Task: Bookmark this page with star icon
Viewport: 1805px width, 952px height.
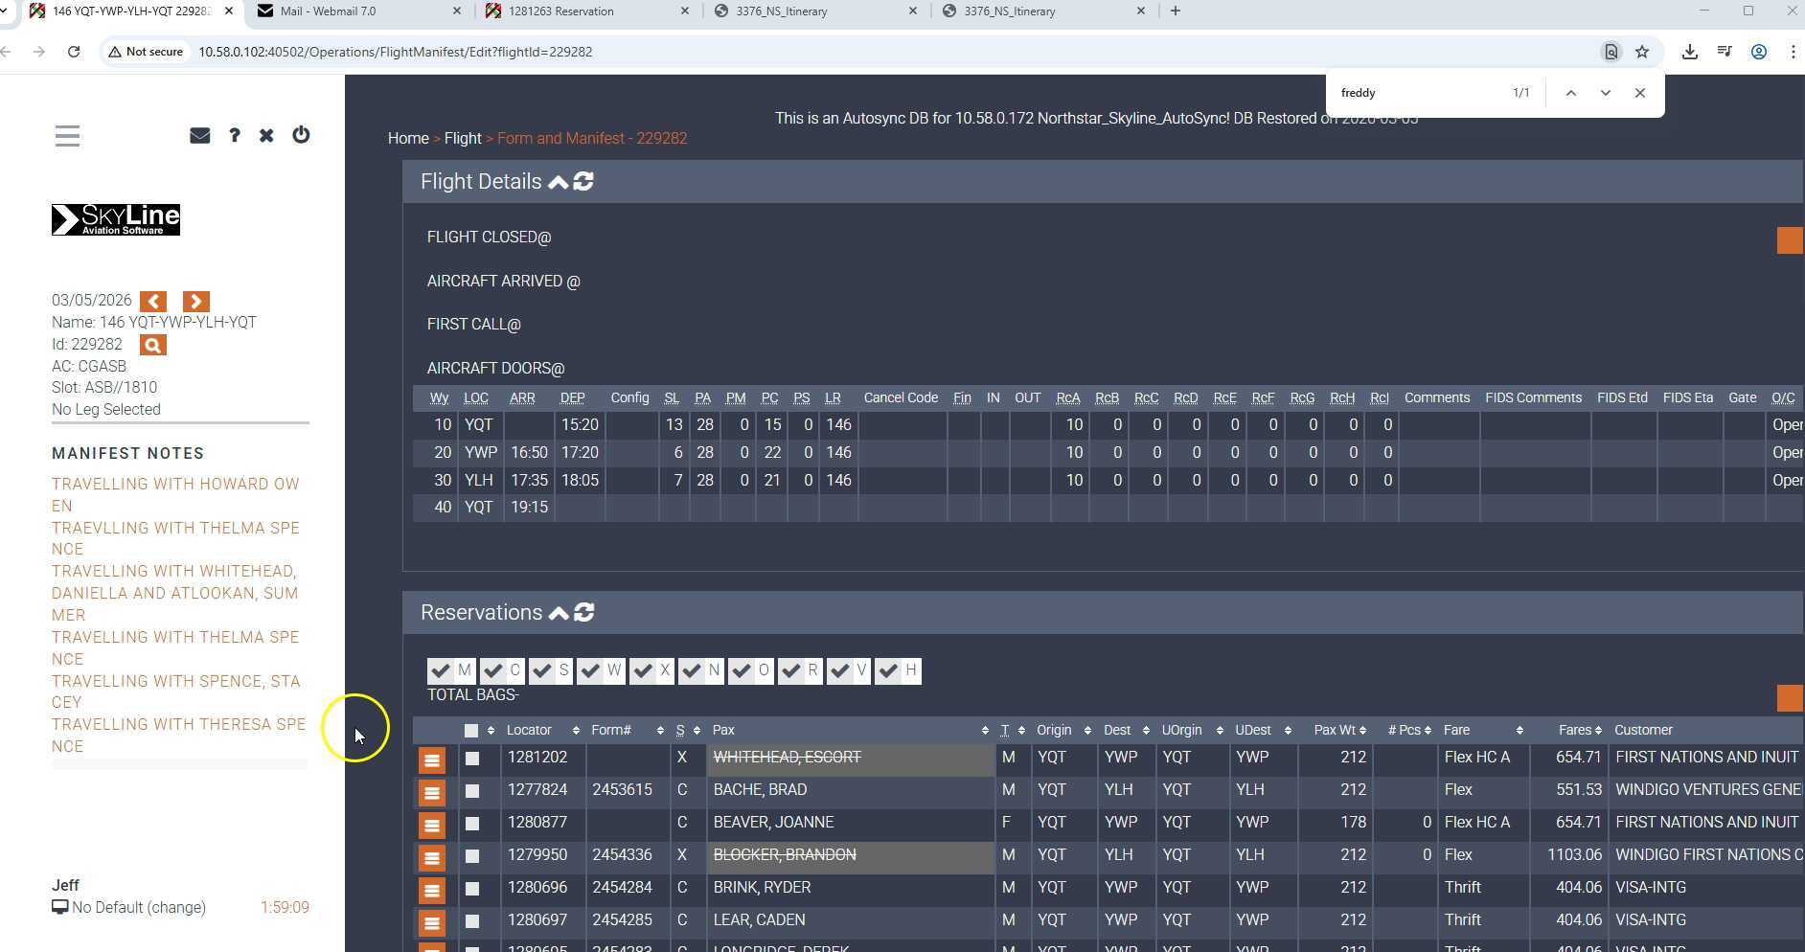Action: [1642, 52]
